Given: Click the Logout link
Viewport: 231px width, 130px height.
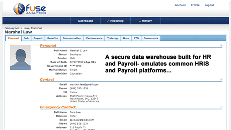Looking at the screenshot, I should click(x=209, y=5).
